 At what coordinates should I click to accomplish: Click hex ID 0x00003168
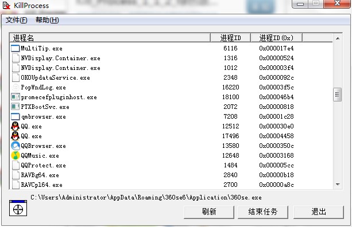[276, 155]
